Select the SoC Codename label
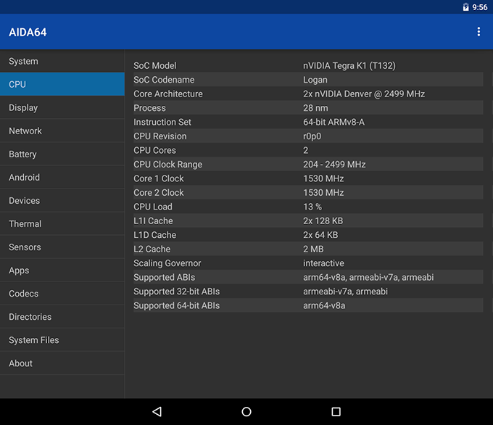Screen dimensions: 493x425 [164, 80]
